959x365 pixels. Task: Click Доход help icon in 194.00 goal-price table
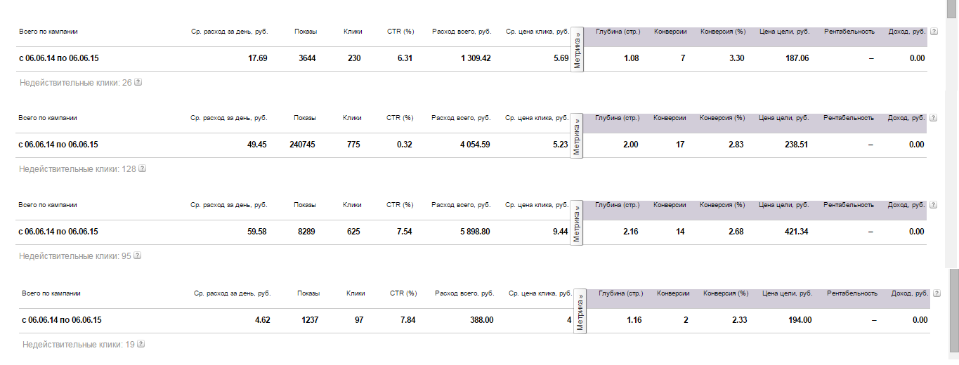pyautogui.click(x=937, y=293)
